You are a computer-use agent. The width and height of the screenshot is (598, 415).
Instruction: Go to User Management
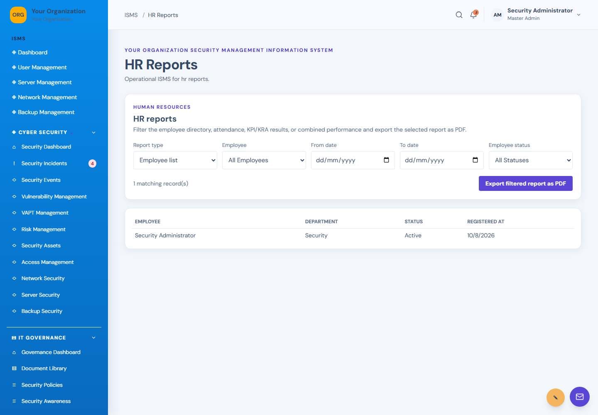coord(42,67)
